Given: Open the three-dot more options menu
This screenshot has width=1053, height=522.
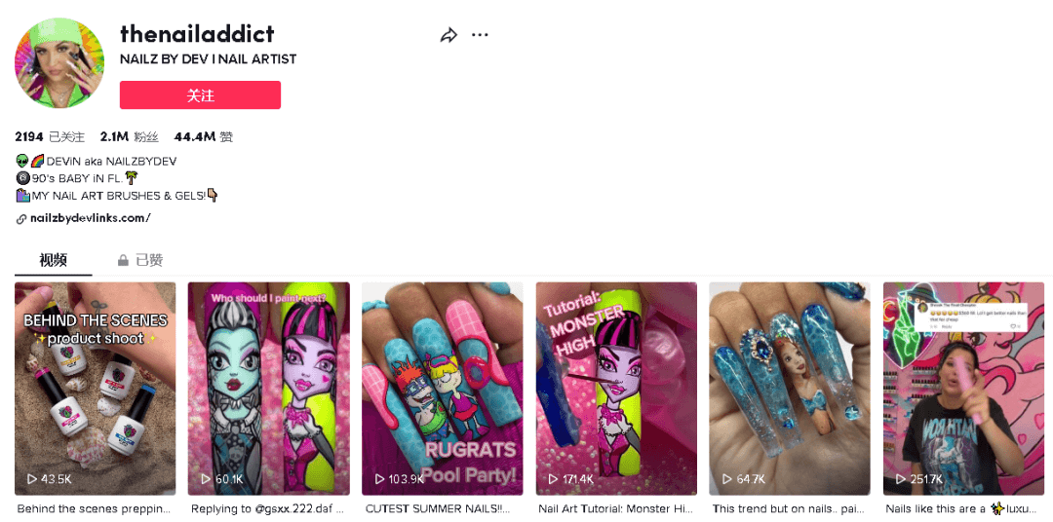Looking at the screenshot, I should point(480,35).
